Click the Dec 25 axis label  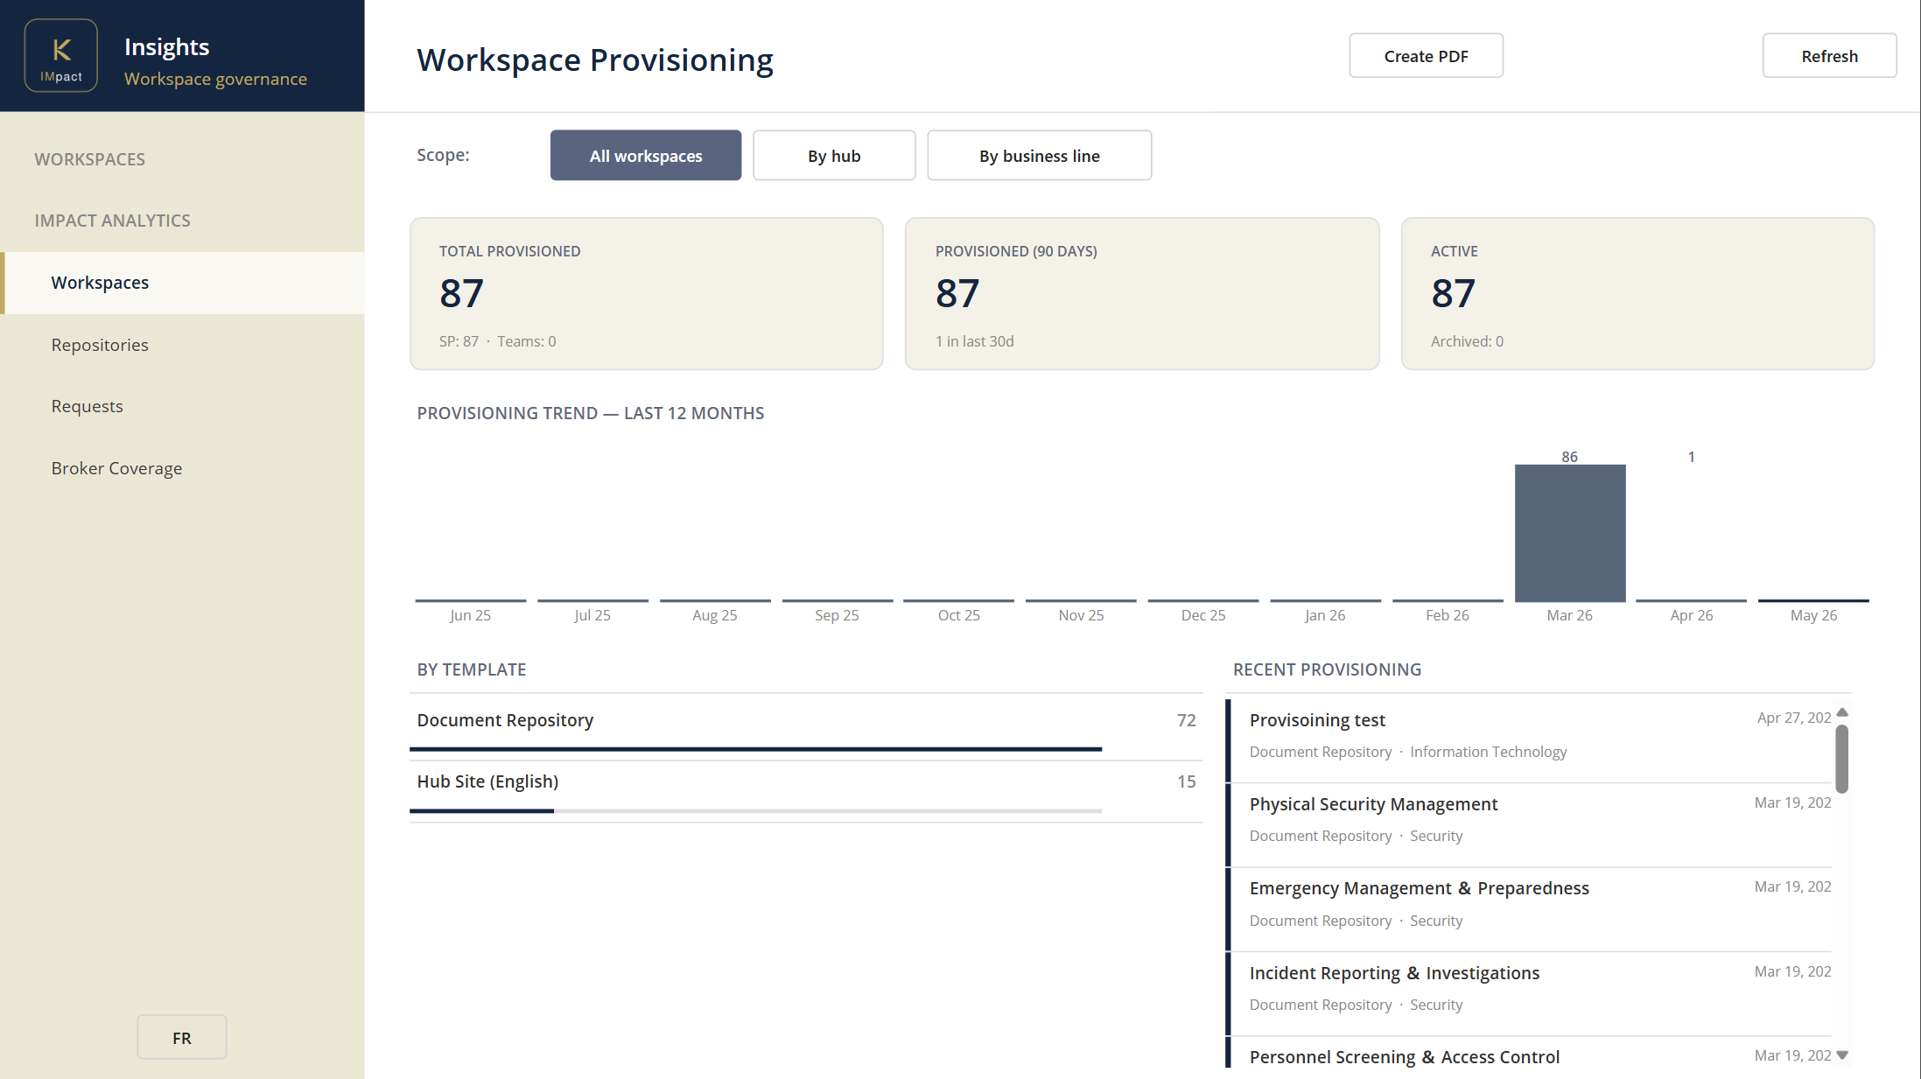[x=1203, y=615]
